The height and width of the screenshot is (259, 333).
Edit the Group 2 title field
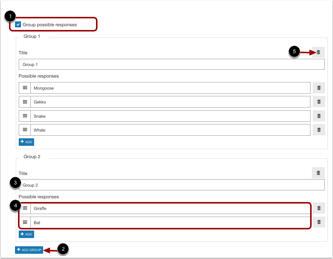point(172,185)
